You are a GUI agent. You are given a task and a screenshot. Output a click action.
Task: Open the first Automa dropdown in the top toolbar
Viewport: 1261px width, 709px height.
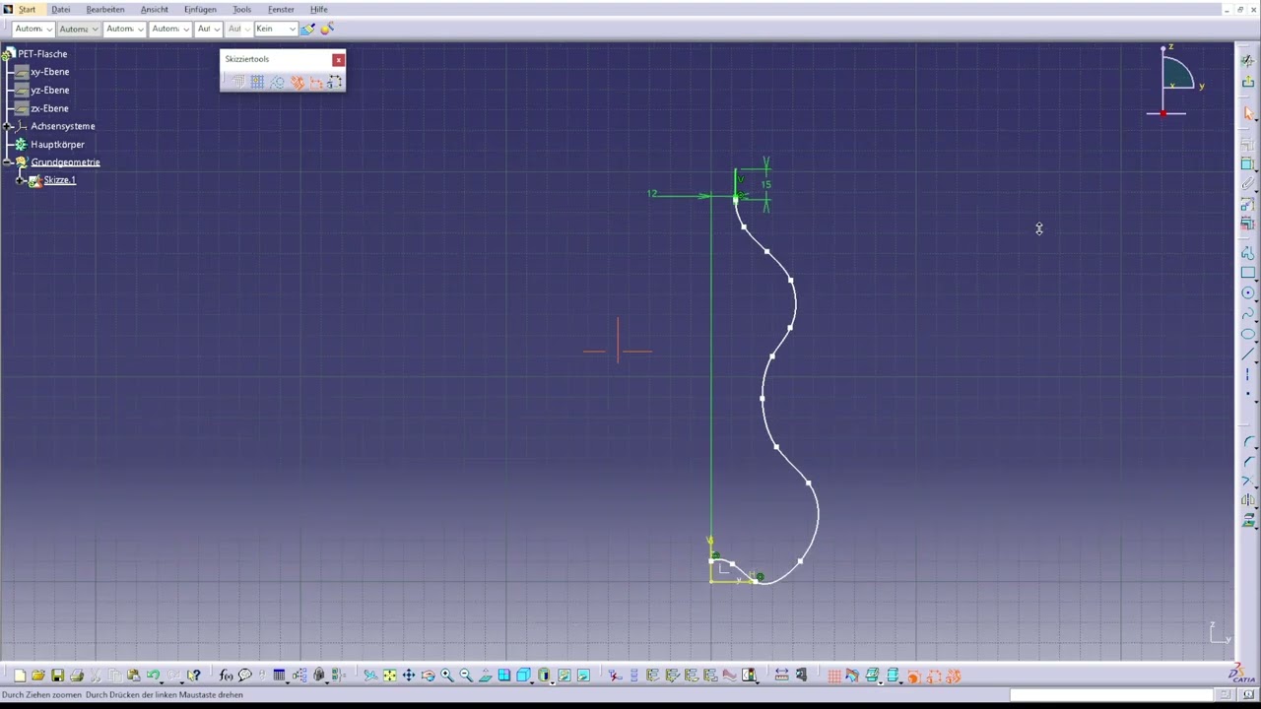pyautogui.click(x=33, y=29)
